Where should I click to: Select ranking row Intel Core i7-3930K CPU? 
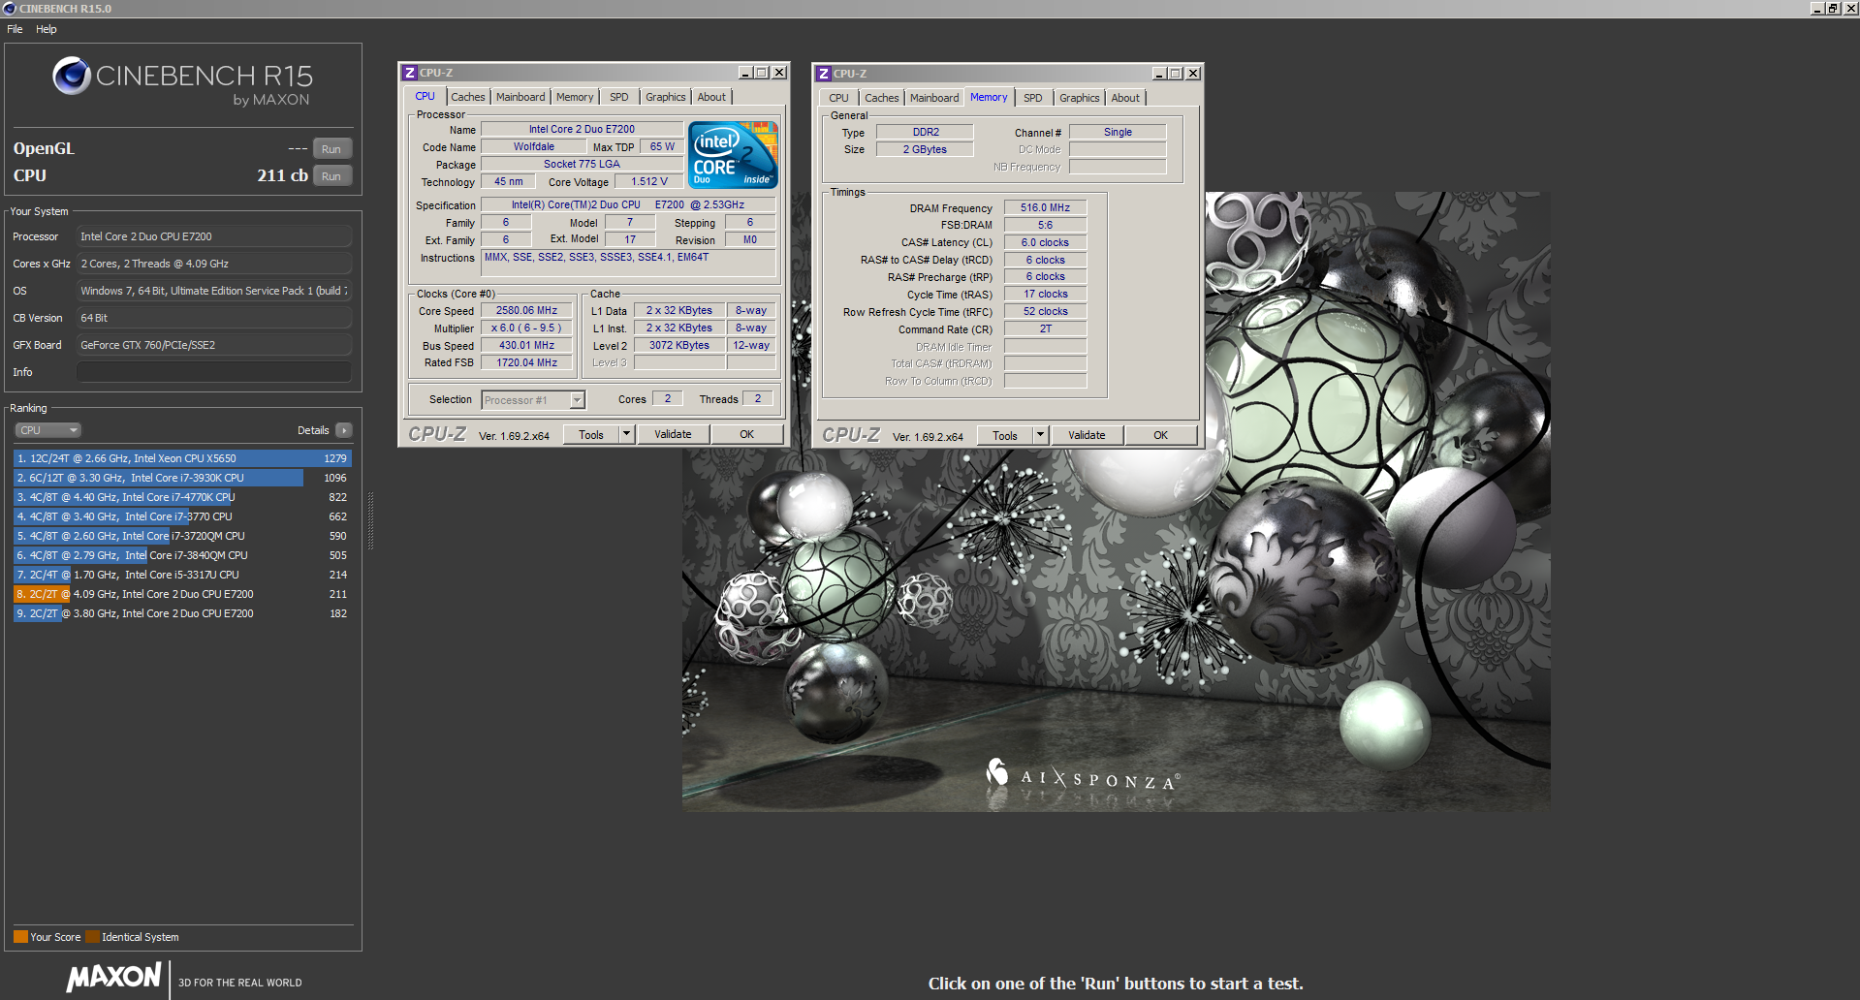pyautogui.click(x=182, y=478)
